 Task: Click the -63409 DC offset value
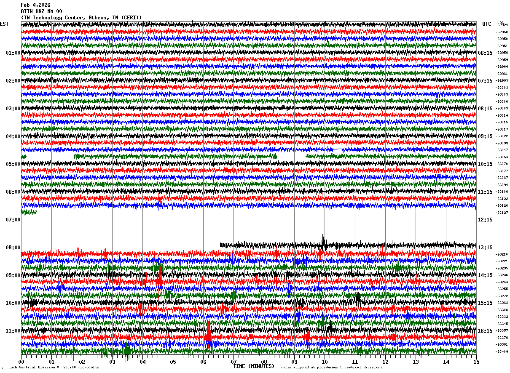pos(502,352)
